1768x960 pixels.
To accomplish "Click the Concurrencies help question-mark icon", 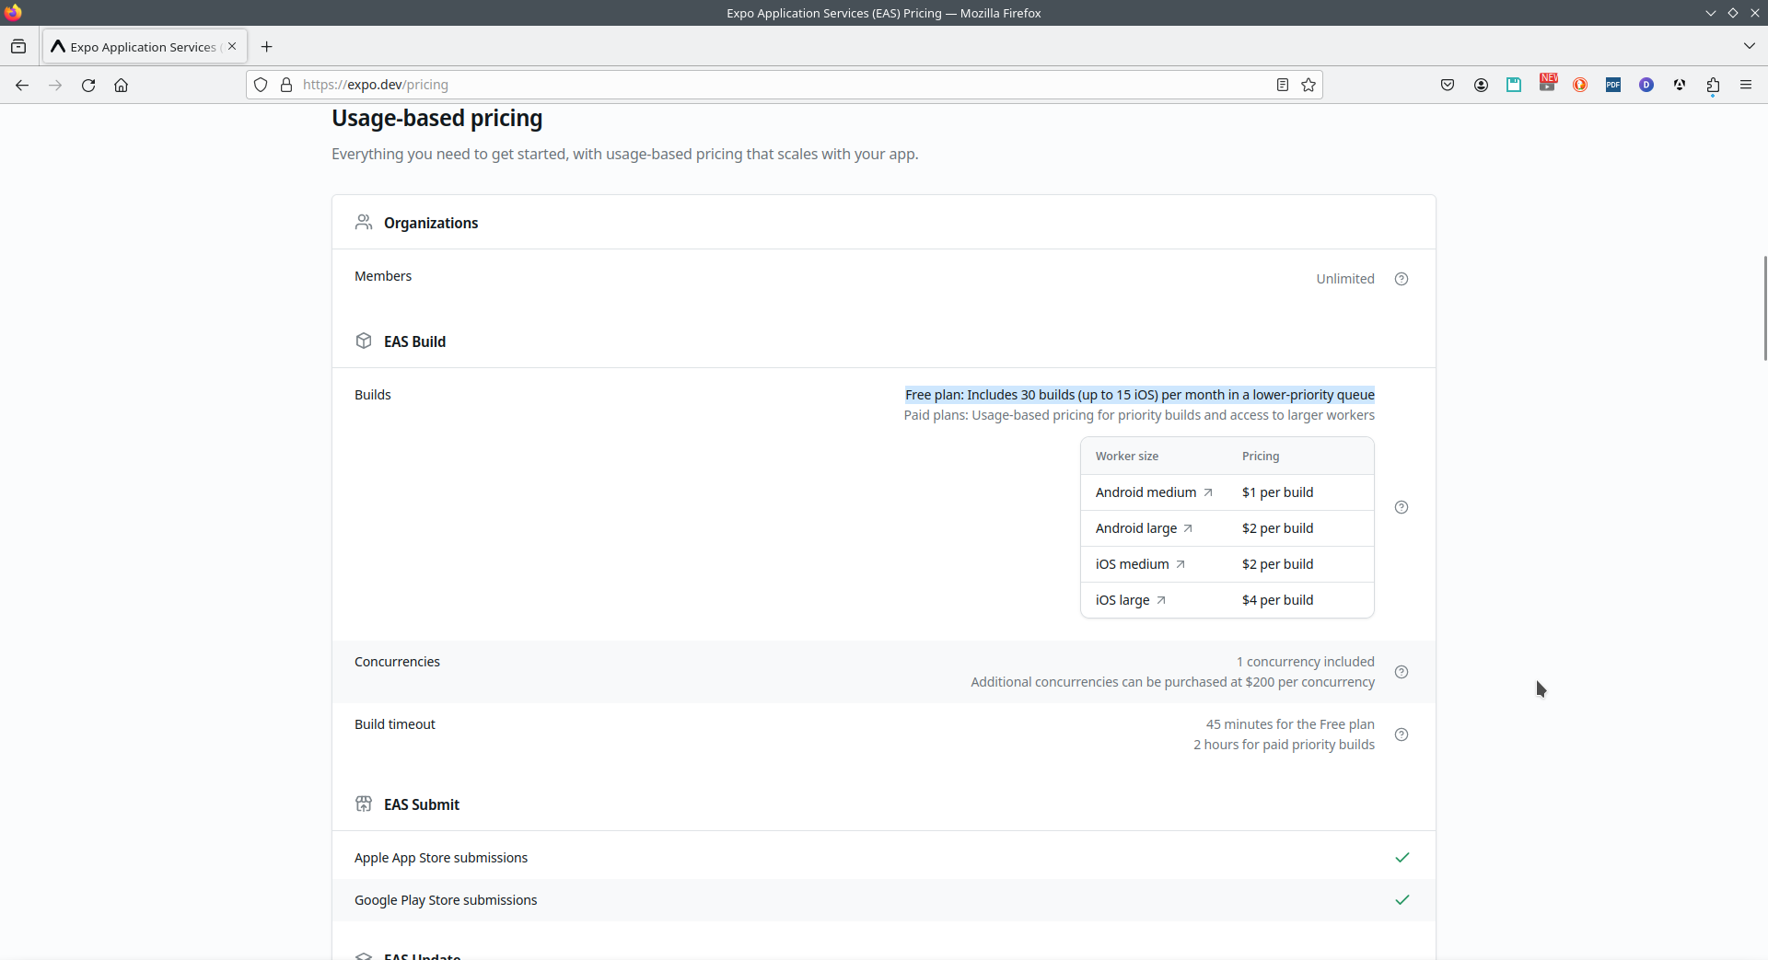I will tap(1402, 672).
